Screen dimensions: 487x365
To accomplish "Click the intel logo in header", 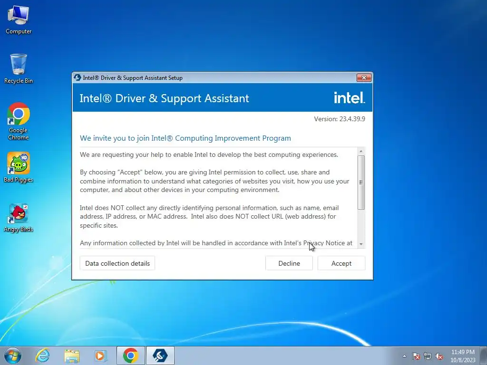I will pos(350,97).
